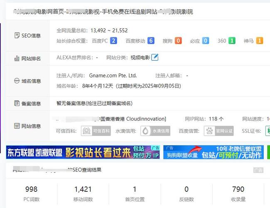The width and height of the screenshot is (270, 208).
Task: Click the 网站速度 label
Action: click(x=253, y=119)
